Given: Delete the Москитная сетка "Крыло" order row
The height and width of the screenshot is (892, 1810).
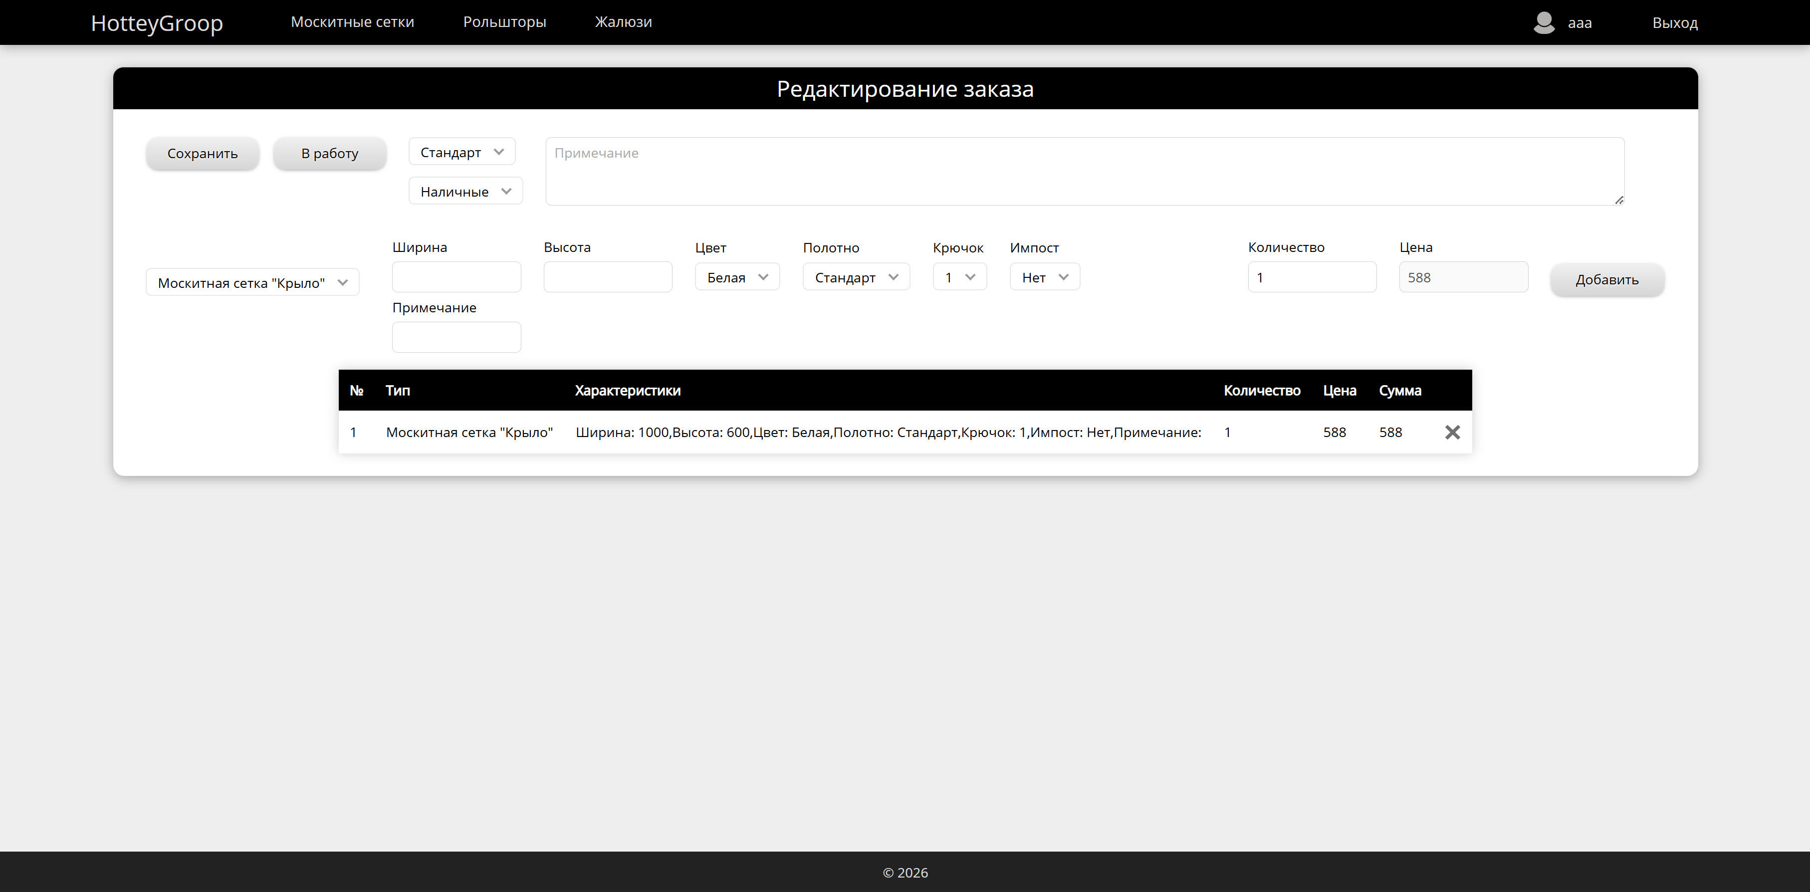Looking at the screenshot, I should point(1452,432).
